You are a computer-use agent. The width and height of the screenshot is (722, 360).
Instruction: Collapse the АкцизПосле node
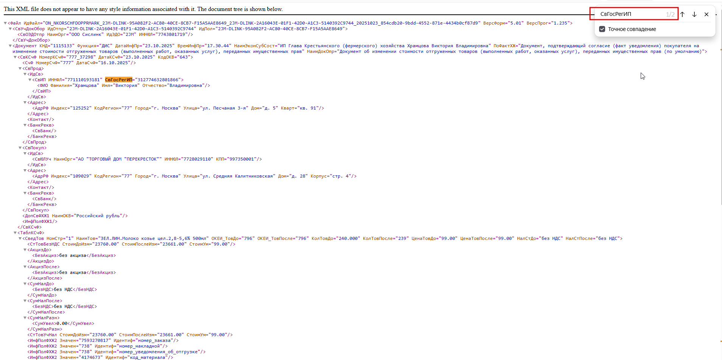(x=25, y=267)
